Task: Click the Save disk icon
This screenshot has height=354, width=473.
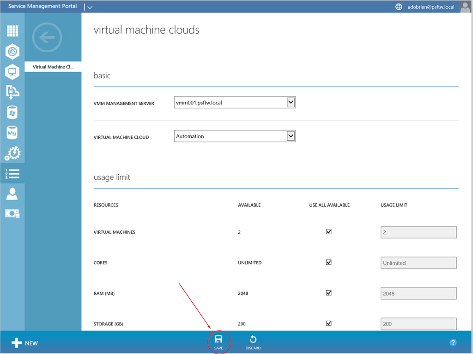Action: pos(218,339)
